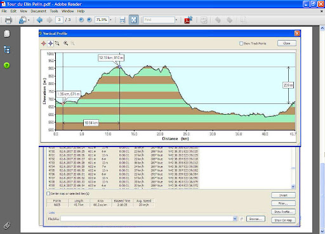Open the Tools menu
Image resolution: width=325 pixels, height=234 pixels.
coord(54,11)
